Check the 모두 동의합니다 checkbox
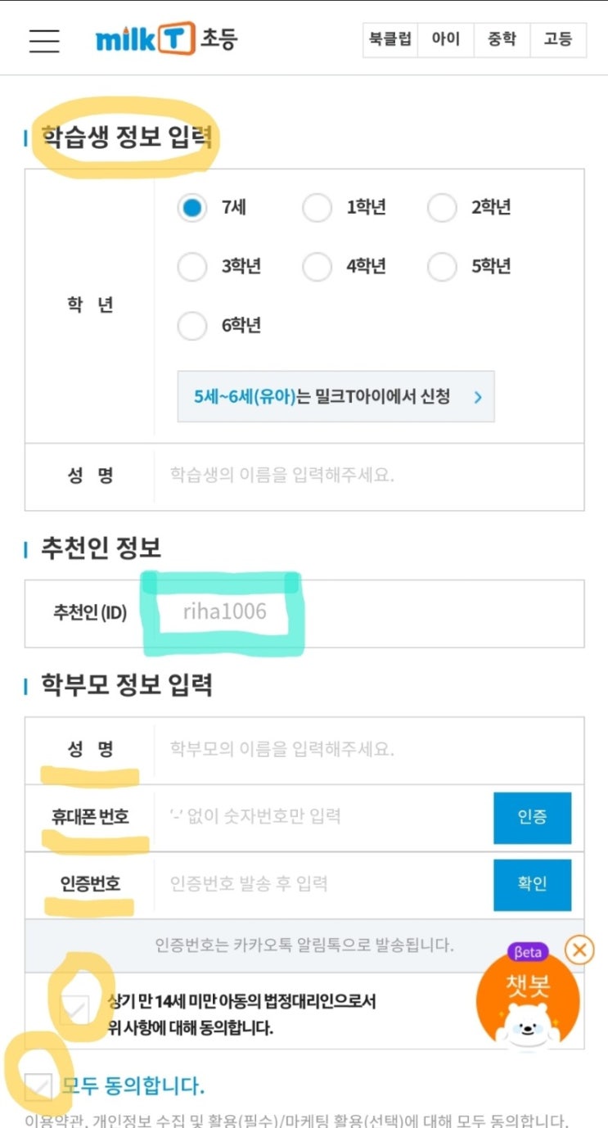 [38, 1086]
